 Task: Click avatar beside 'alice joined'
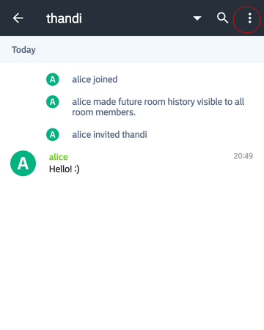pyautogui.click(x=53, y=79)
